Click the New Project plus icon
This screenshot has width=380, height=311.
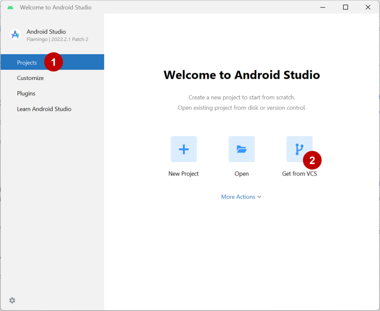(184, 149)
